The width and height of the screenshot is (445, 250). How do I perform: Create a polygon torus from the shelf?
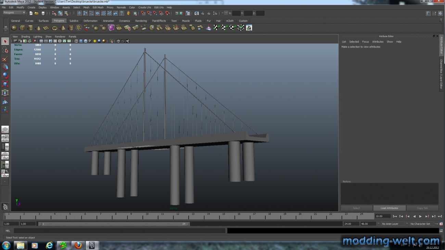54,28
